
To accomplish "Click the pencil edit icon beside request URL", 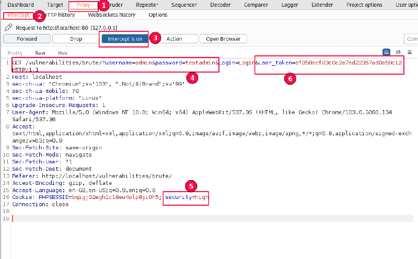I will click(8, 27).
